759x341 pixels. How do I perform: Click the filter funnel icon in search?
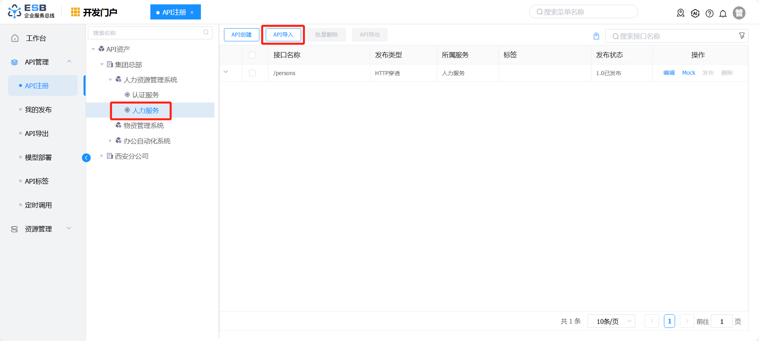point(742,36)
